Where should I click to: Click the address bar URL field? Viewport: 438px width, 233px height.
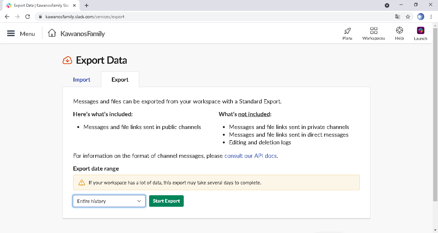coord(192,17)
